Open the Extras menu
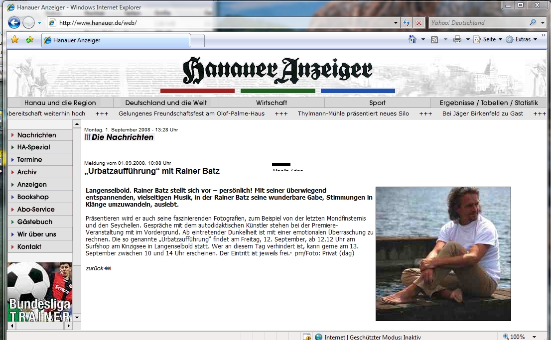 tap(522, 39)
